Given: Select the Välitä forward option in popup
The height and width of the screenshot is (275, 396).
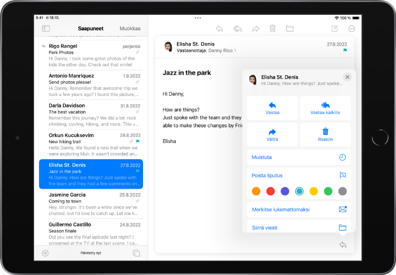Looking at the screenshot, I should 272,135.
